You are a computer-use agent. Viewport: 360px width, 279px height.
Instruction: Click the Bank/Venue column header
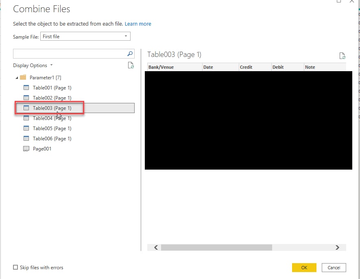(x=175, y=67)
